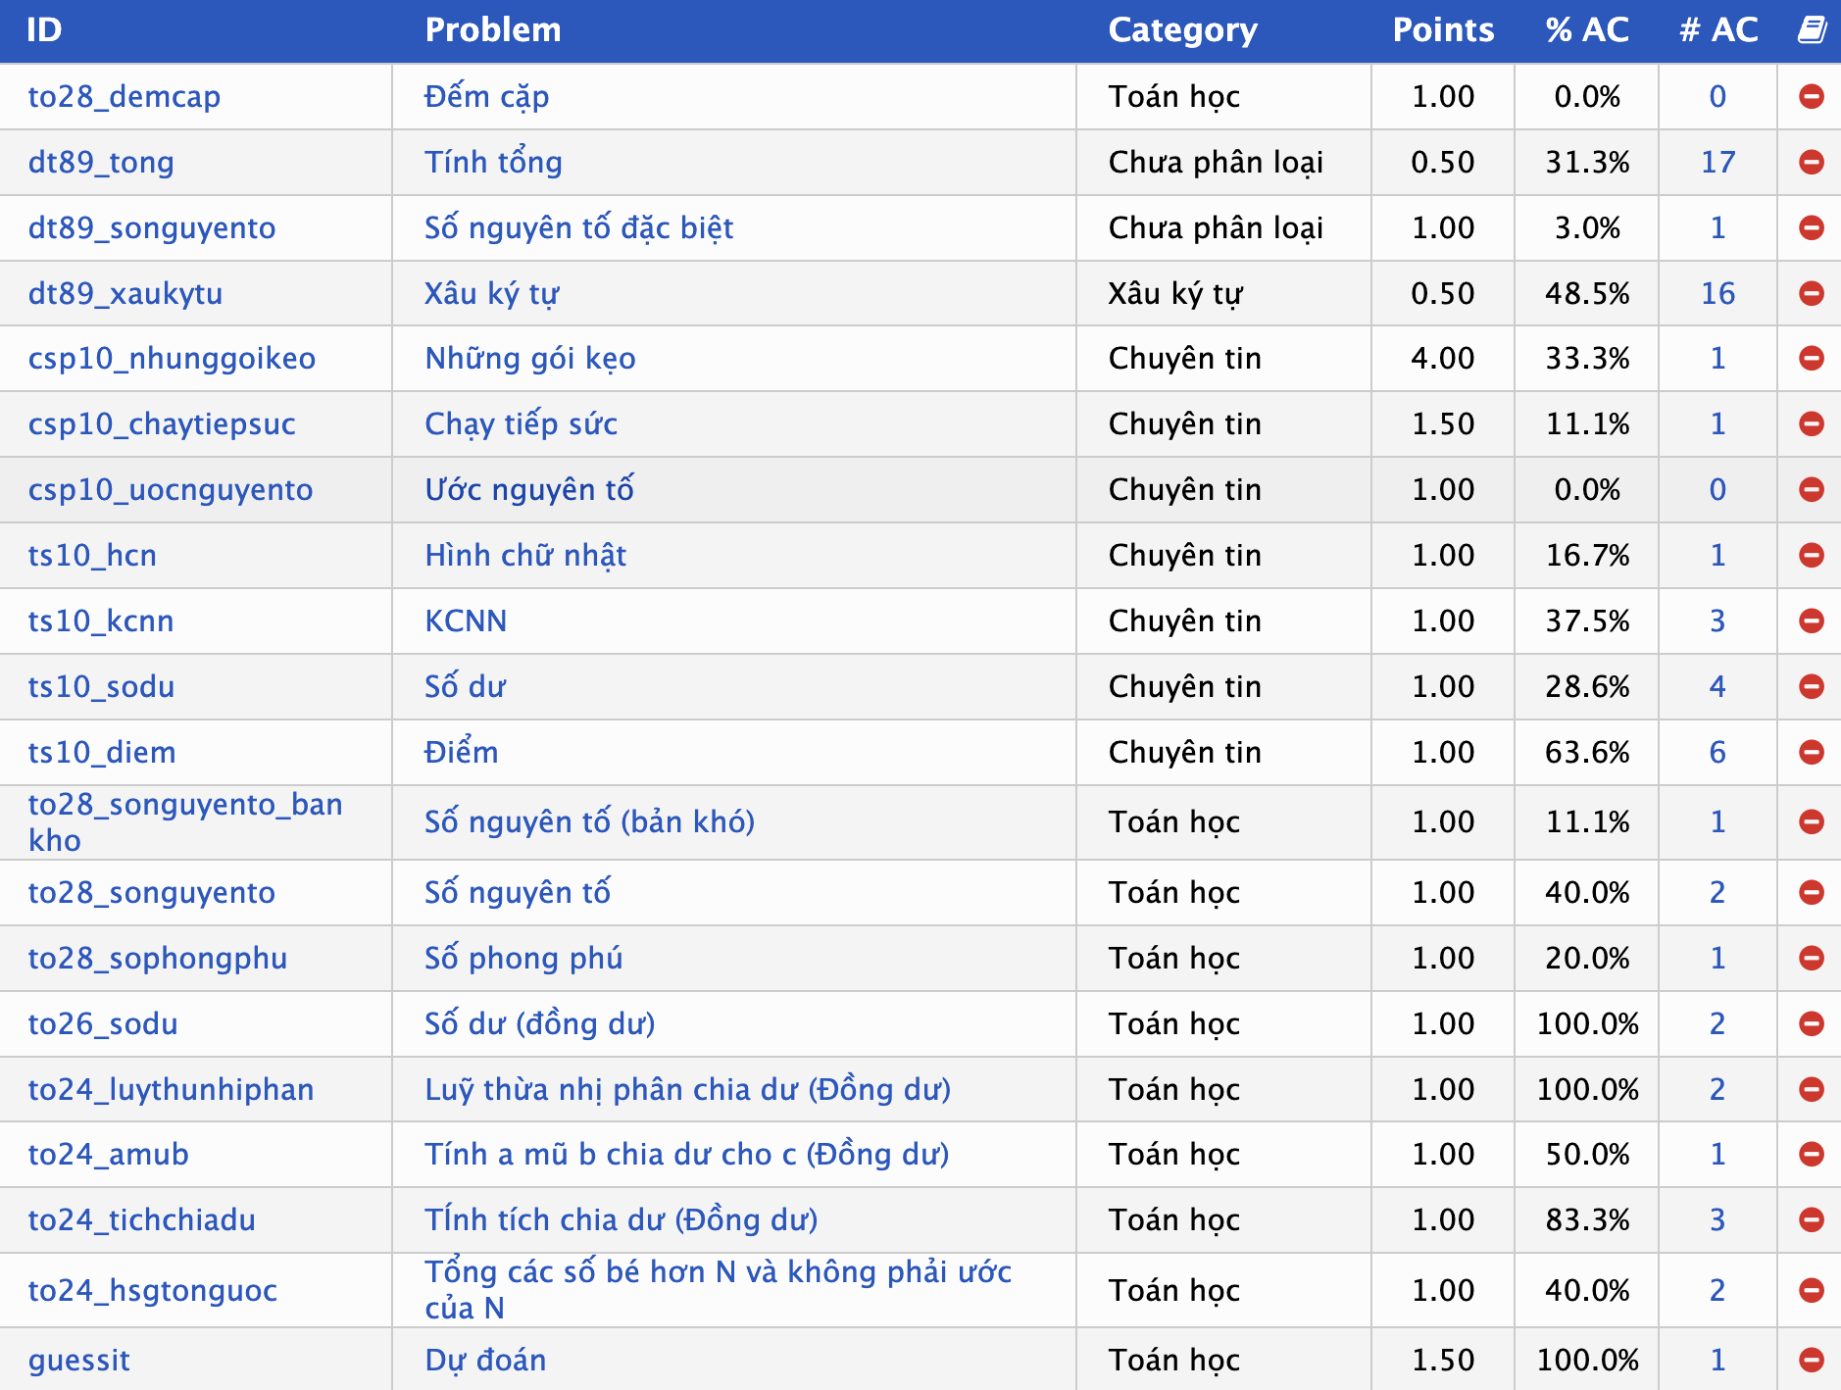Click the red status icon for to28_sophongphu
Viewport: 1841px width, 1390px height.
tap(1811, 958)
